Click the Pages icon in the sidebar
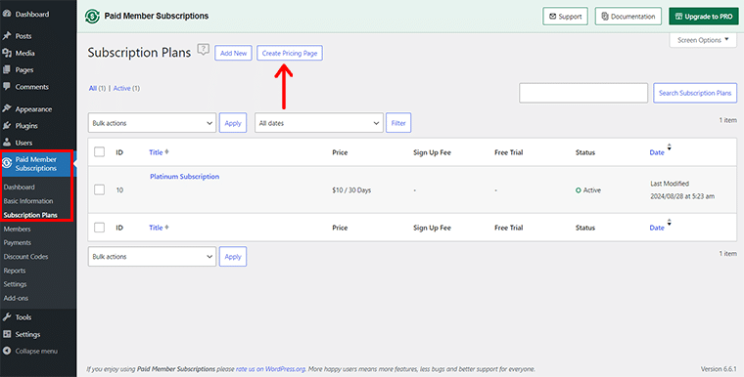 pyautogui.click(x=7, y=69)
